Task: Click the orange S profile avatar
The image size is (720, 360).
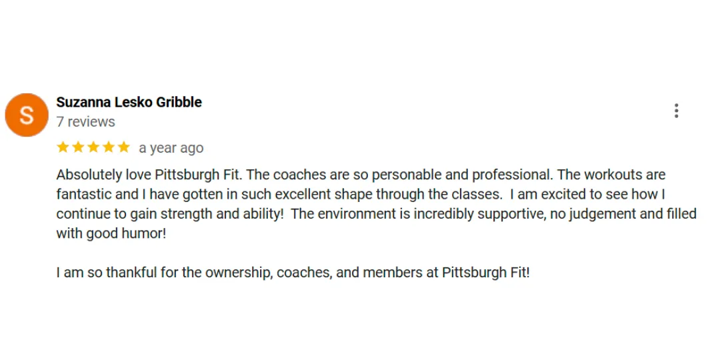Action: point(27,115)
